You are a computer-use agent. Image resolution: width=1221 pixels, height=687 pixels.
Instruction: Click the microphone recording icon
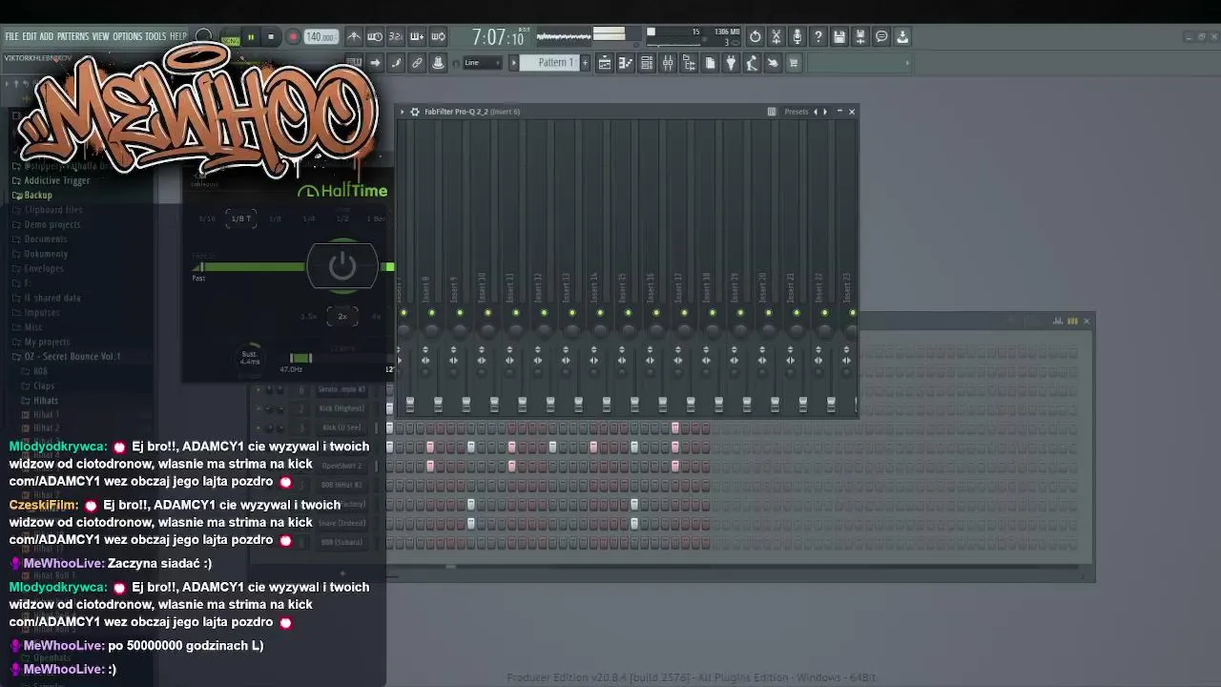tap(797, 36)
